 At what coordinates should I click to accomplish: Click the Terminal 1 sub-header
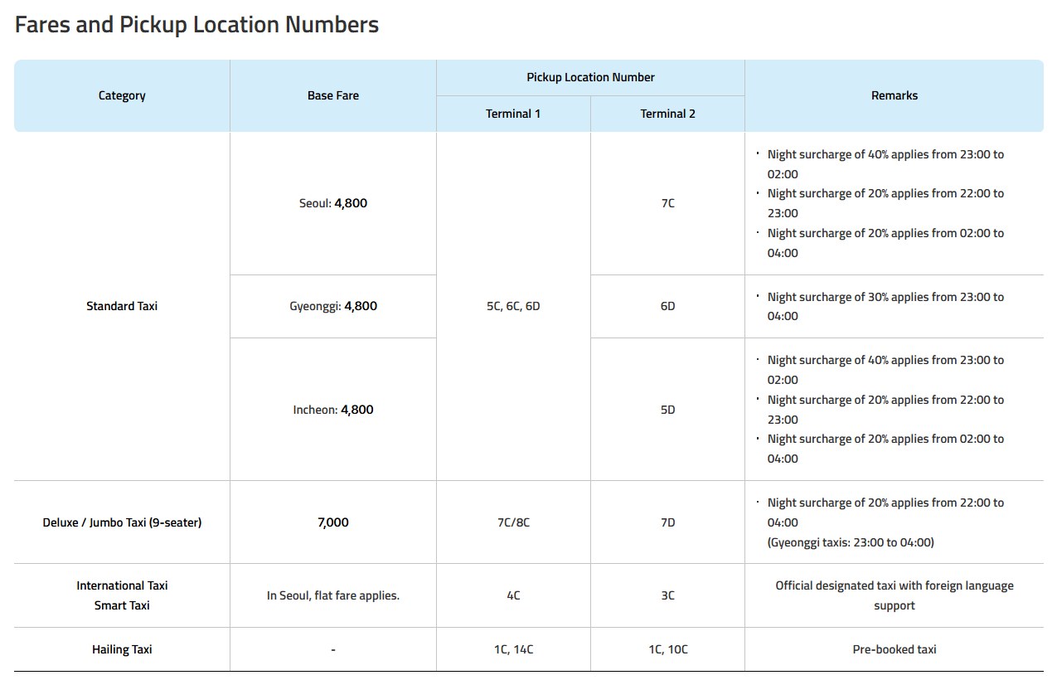[513, 114]
